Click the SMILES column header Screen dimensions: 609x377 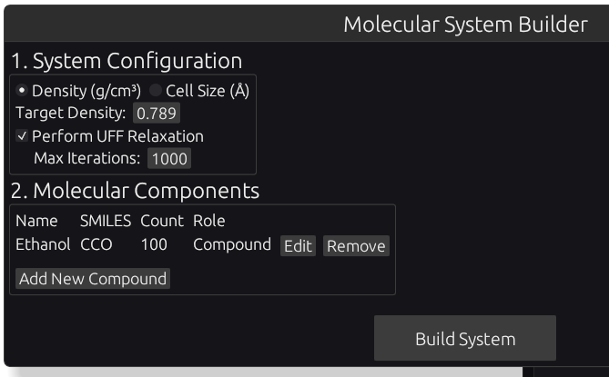106,221
